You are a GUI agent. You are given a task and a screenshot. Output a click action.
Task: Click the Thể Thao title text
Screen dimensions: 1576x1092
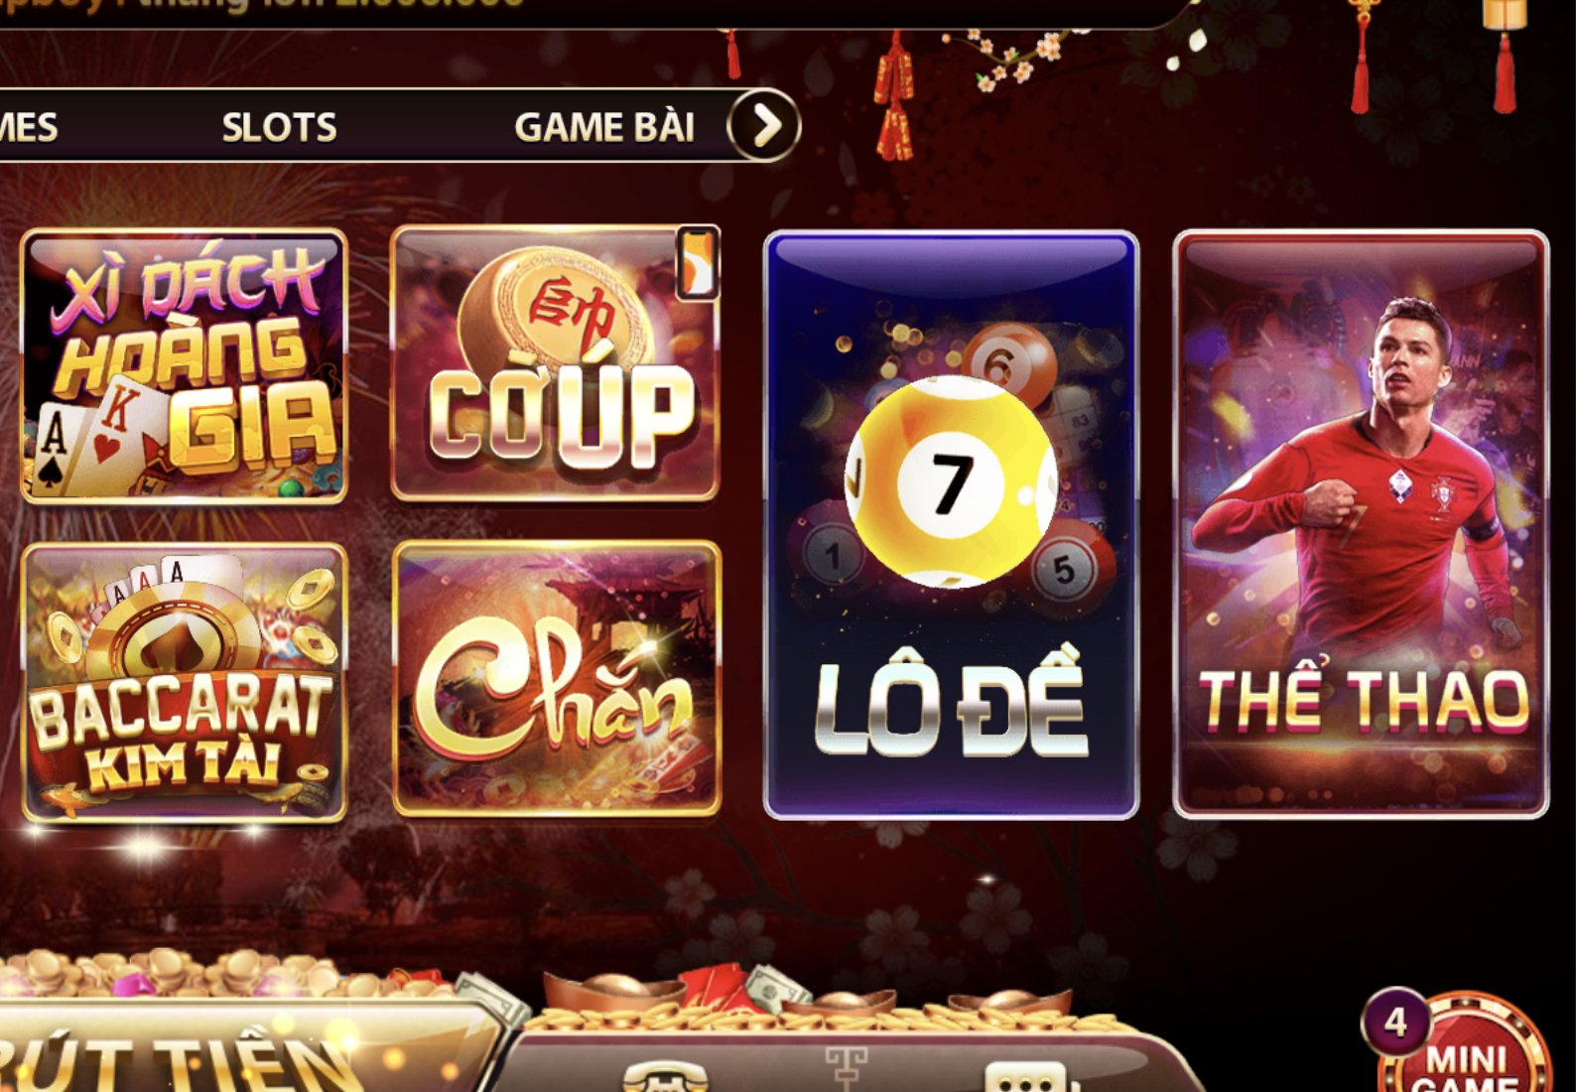pyautogui.click(x=1364, y=697)
